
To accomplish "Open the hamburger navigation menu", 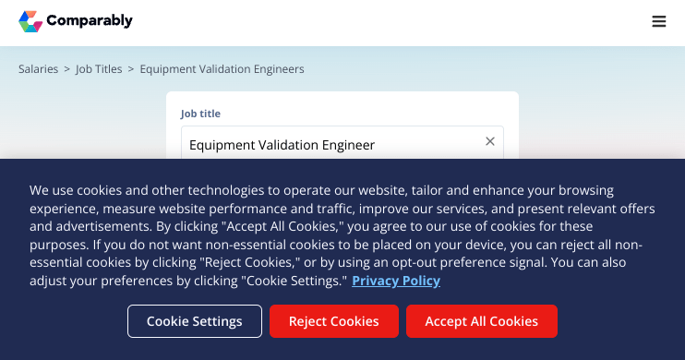I will click(659, 21).
